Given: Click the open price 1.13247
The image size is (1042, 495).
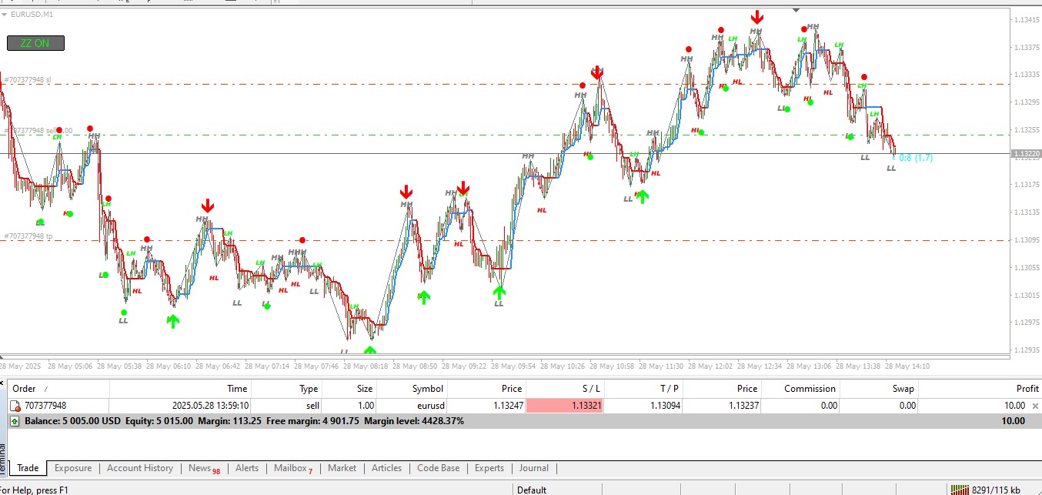Looking at the screenshot, I should [x=508, y=406].
